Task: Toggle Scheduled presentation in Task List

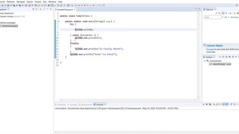Action: point(226,13)
